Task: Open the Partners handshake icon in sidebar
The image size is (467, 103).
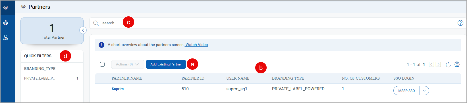Action: tap(6, 8)
